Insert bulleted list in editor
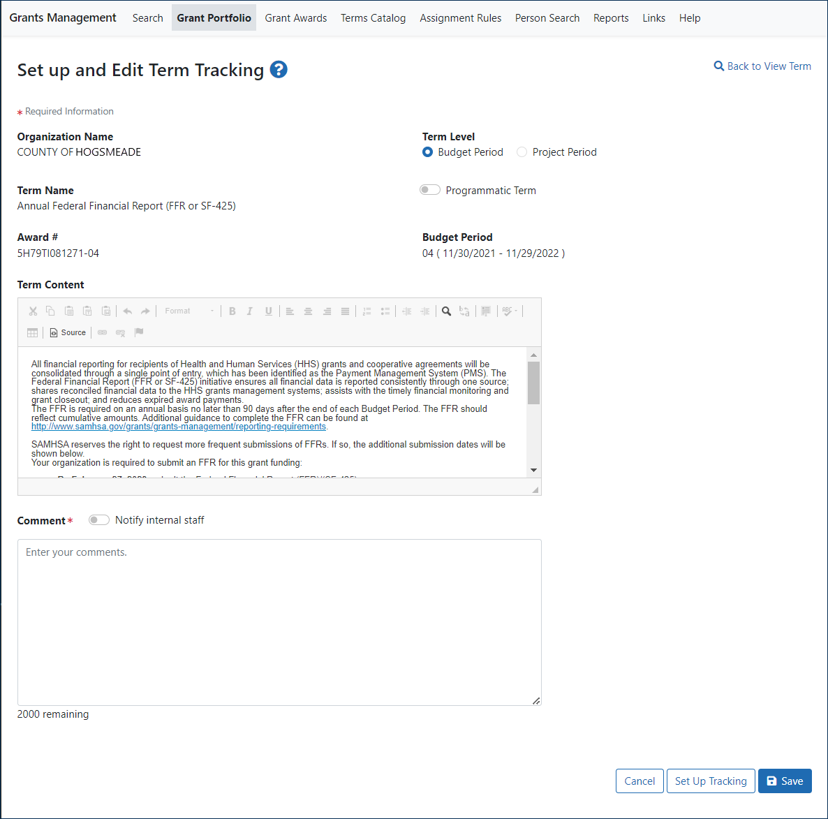828x819 pixels. click(385, 311)
